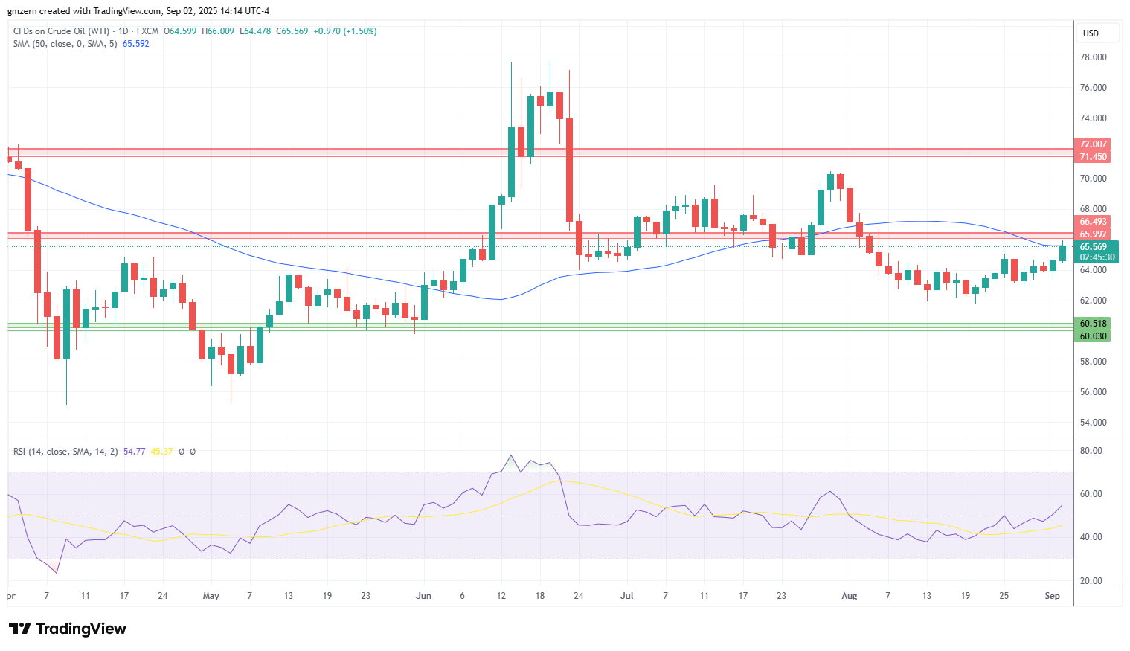Select the 1D interval label in the chart legend
Screen dimensions: 1130x651
click(x=123, y=31)
